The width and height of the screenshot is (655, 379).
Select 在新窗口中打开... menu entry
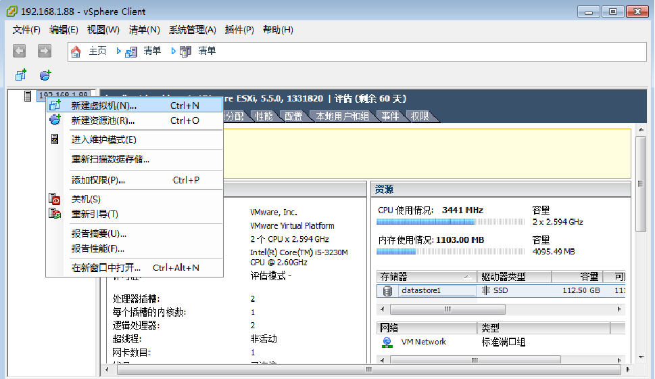tap(135, 268)
